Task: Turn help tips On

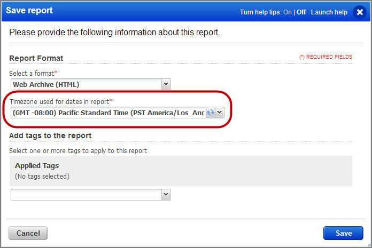Action: point(288,12)
